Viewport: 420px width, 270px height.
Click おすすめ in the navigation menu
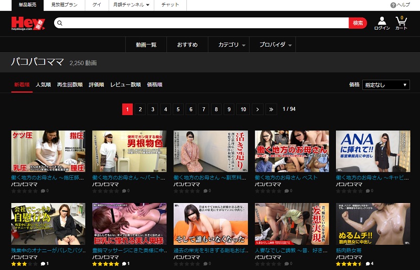pos(187,45)
